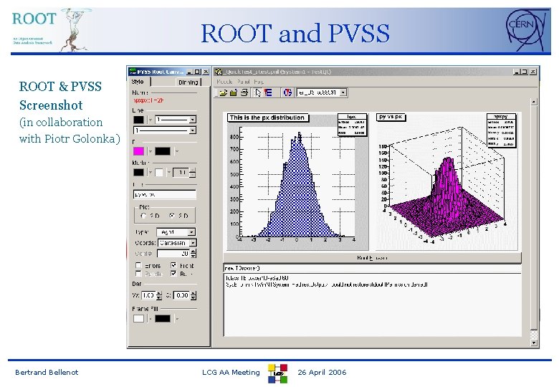This screenshot has width=559, height=387.
Task: Click the output log text area
Action: coord(372,305)
